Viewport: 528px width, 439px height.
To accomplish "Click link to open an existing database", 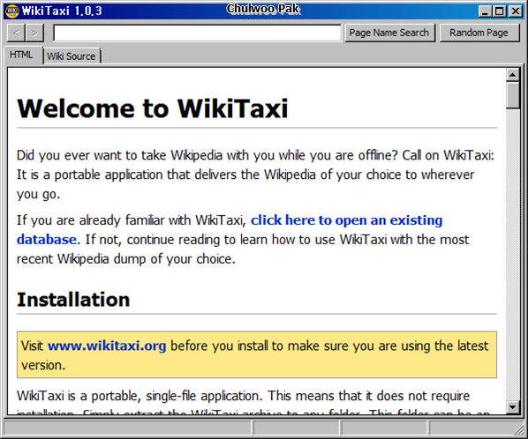I will [x=230, y=230].
